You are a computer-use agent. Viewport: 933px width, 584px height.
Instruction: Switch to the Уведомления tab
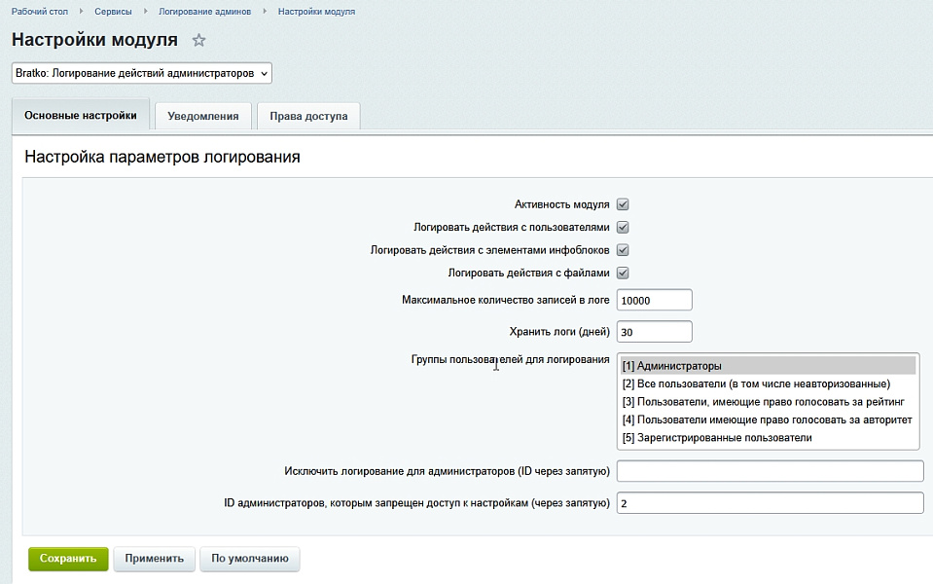(x=204, y=115)
